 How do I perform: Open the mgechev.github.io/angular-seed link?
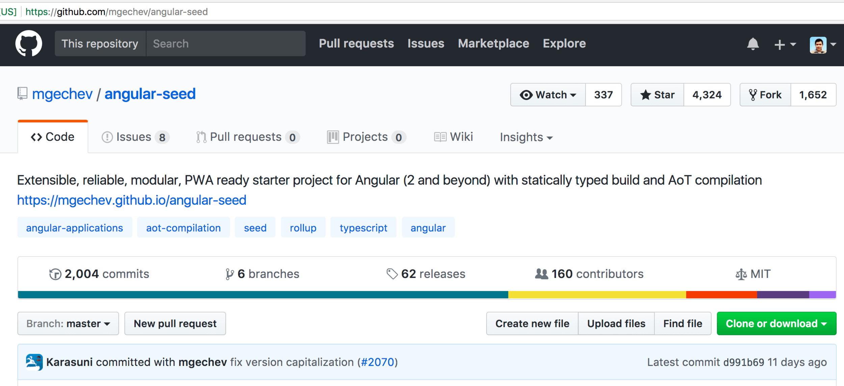[132, 200]
